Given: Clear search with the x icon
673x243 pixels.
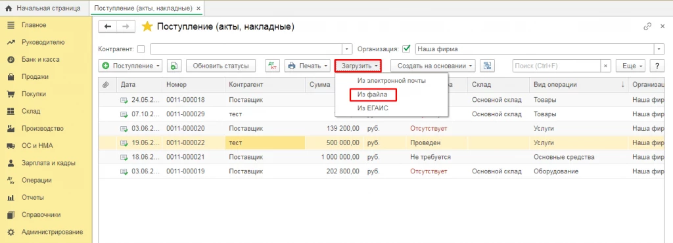Looking at the screenshot, I should pos(605,66).
